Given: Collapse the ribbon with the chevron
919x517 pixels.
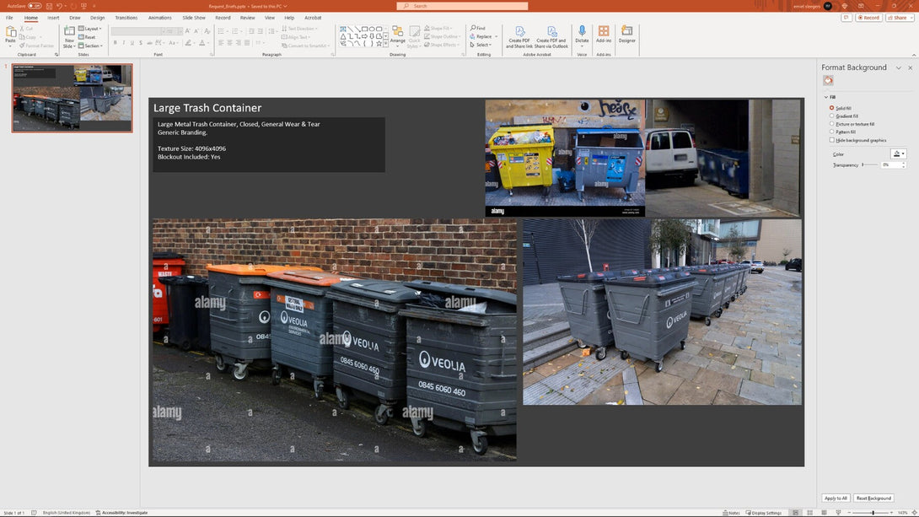Looking at the screenshot, I should pyautogui.click(x=914, y=55).
